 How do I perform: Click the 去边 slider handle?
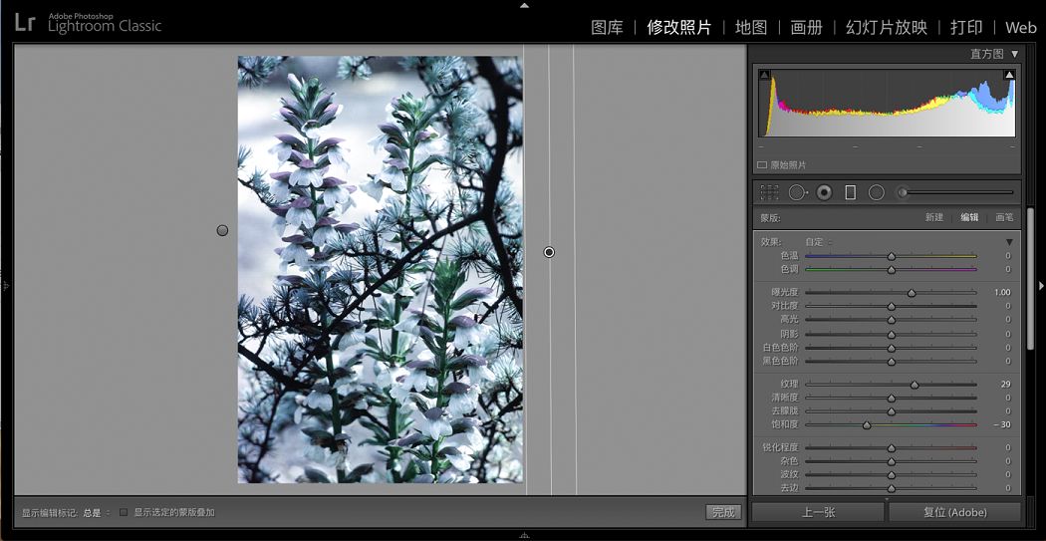coord(892,488)
